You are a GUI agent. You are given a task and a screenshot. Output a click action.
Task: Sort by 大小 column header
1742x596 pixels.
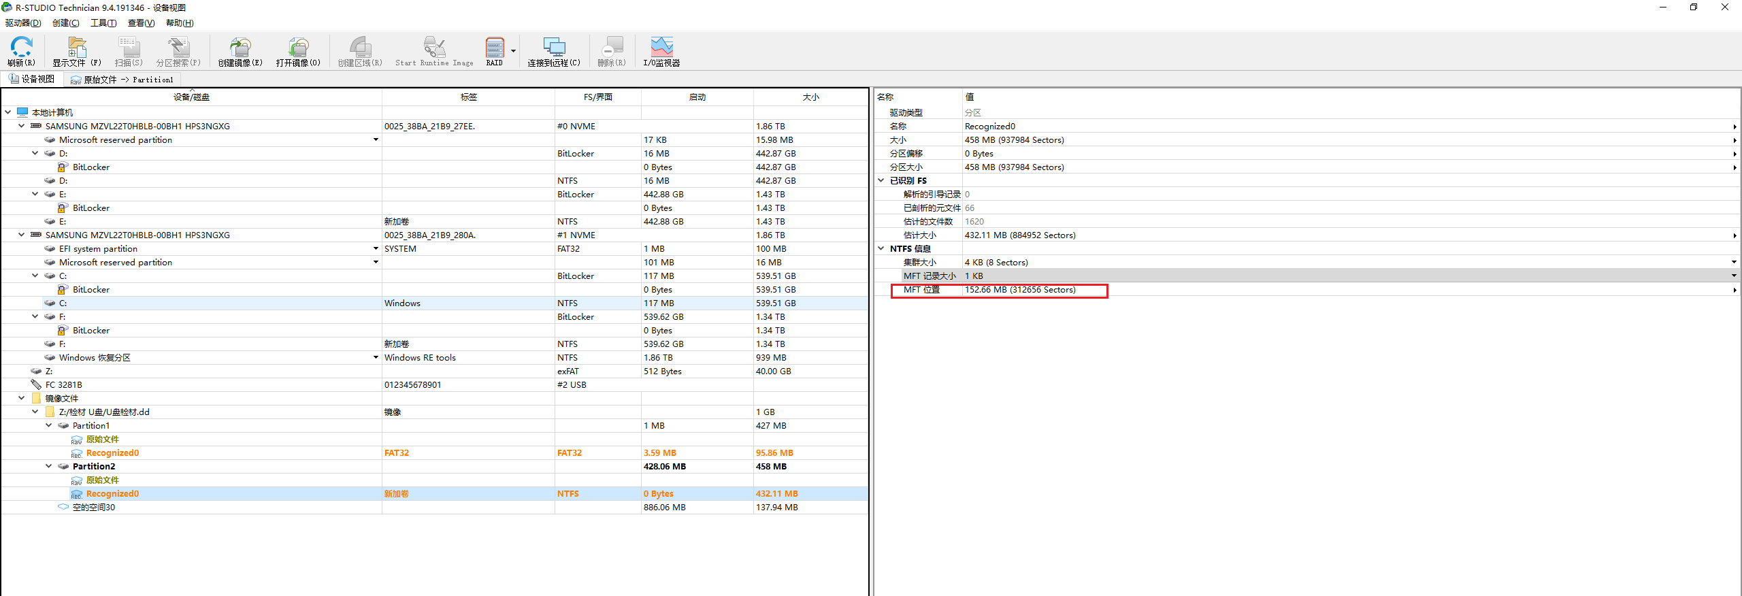coord(810,97)
